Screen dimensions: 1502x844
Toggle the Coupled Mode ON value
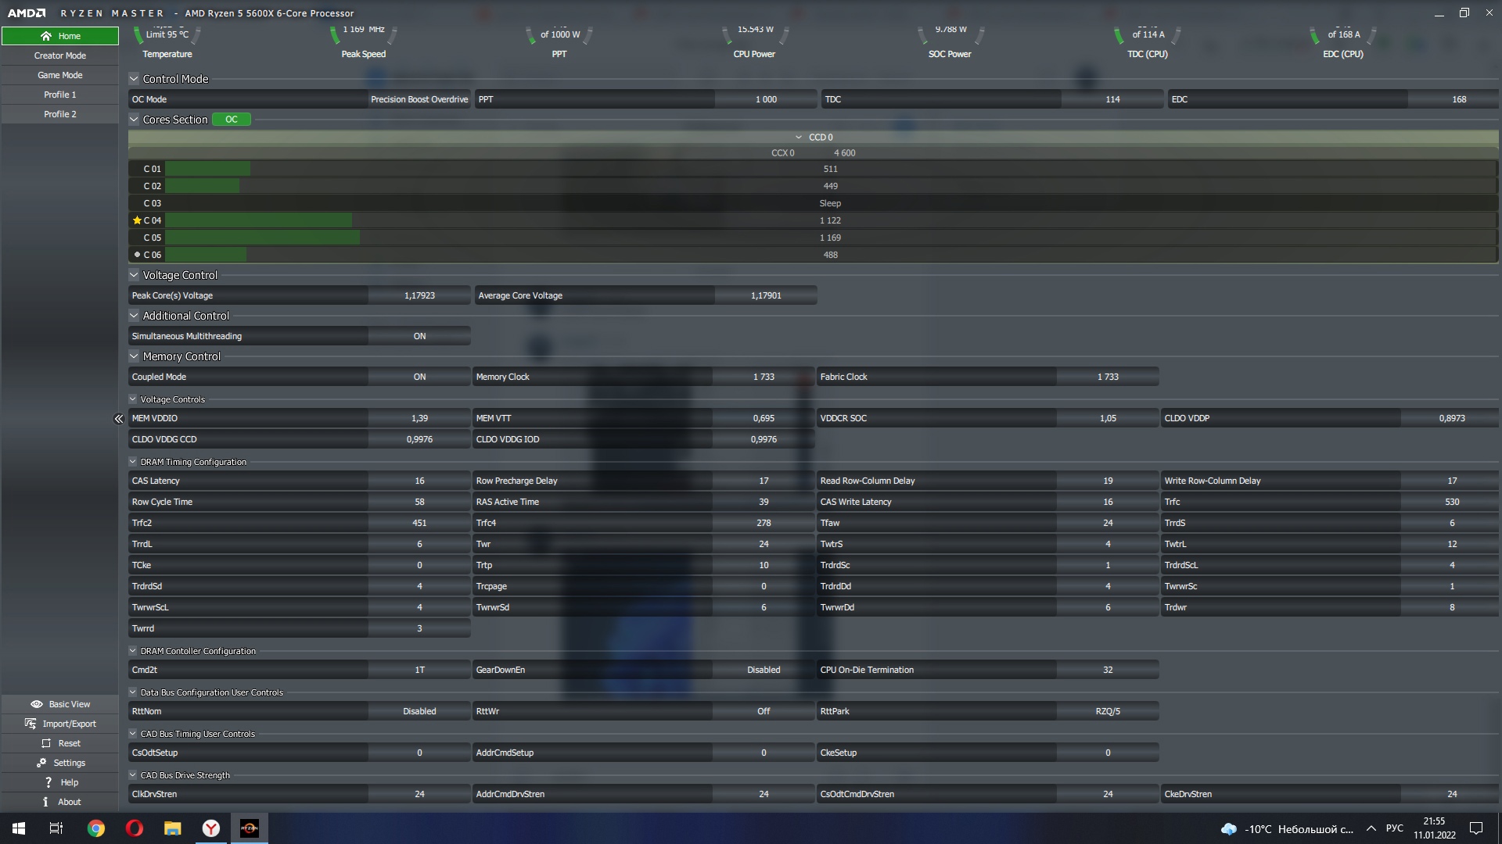(419, 377)
